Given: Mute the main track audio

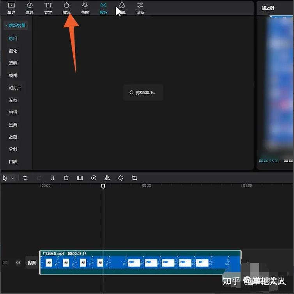Looking at the screenshot, I should coord(18,262).
